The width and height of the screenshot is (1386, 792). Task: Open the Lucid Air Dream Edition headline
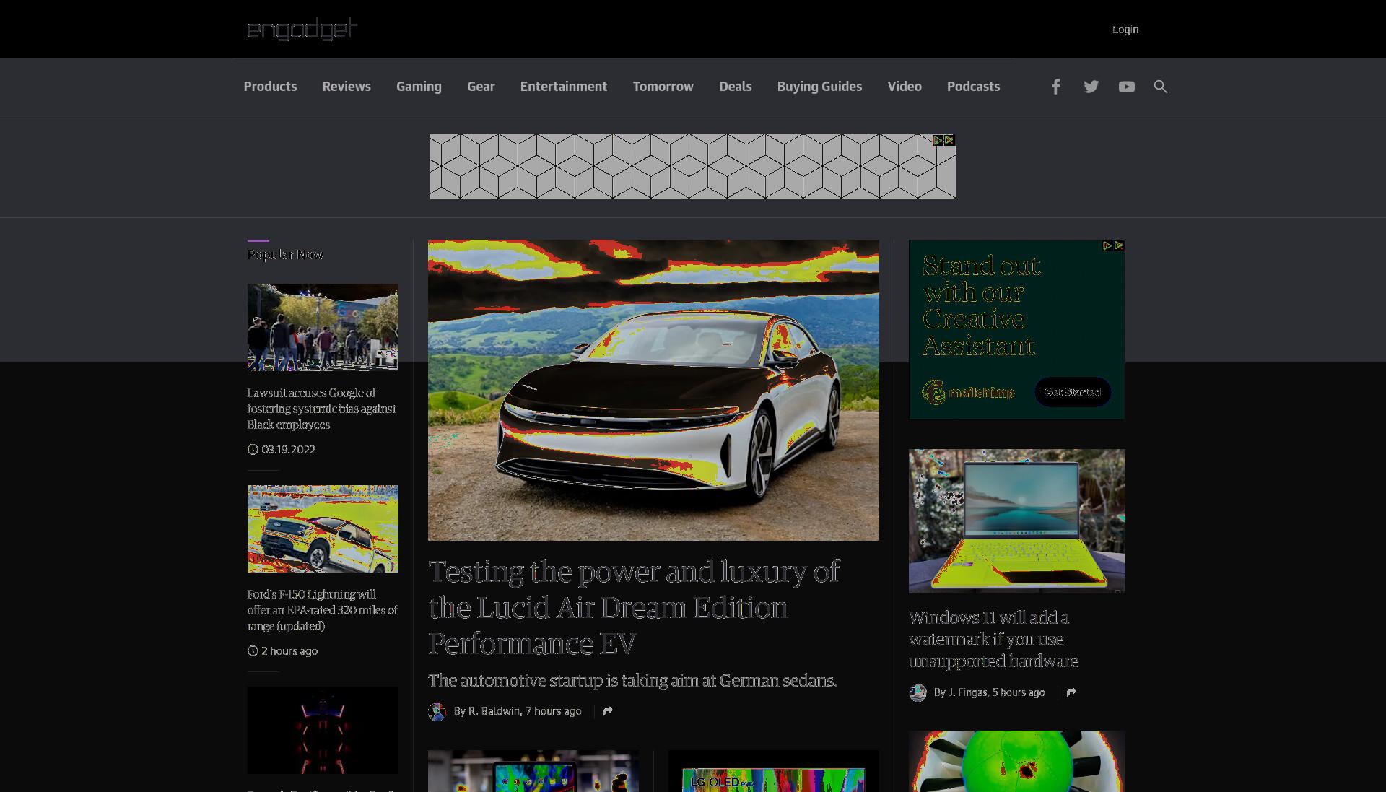coord(634,607)
